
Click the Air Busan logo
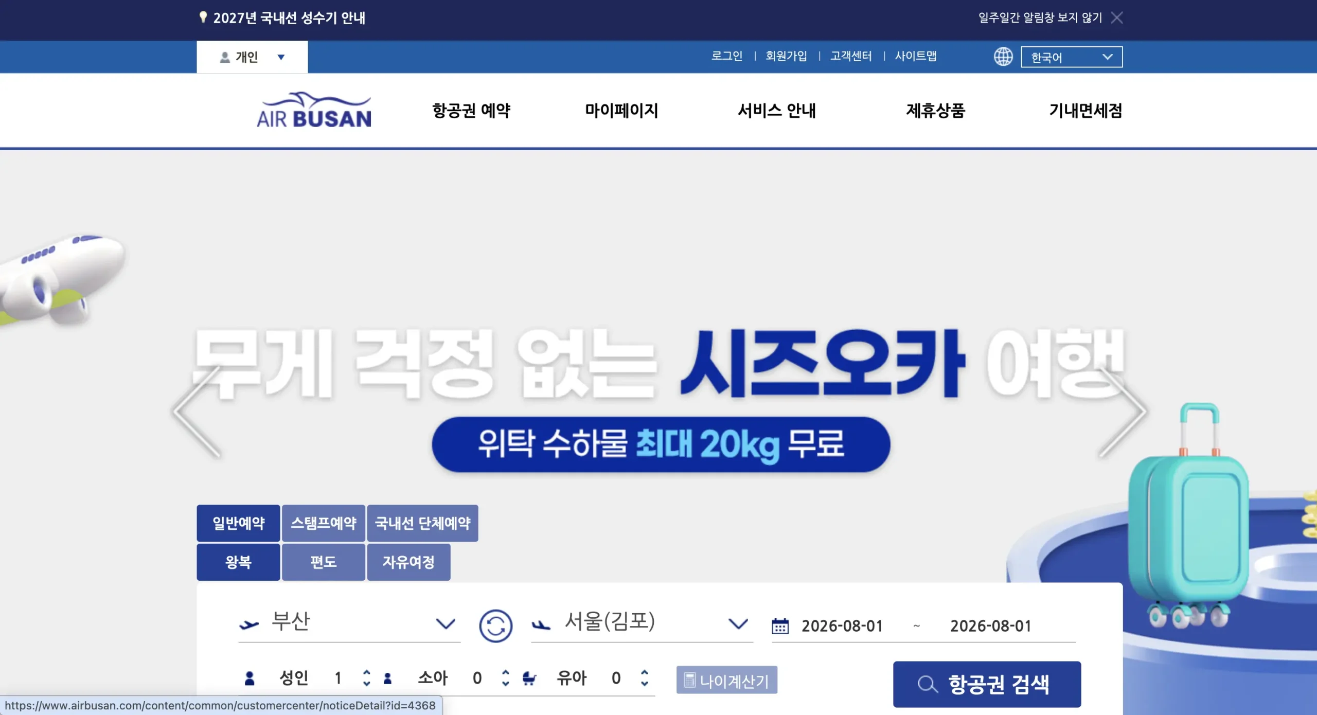[x=314, y=110]
